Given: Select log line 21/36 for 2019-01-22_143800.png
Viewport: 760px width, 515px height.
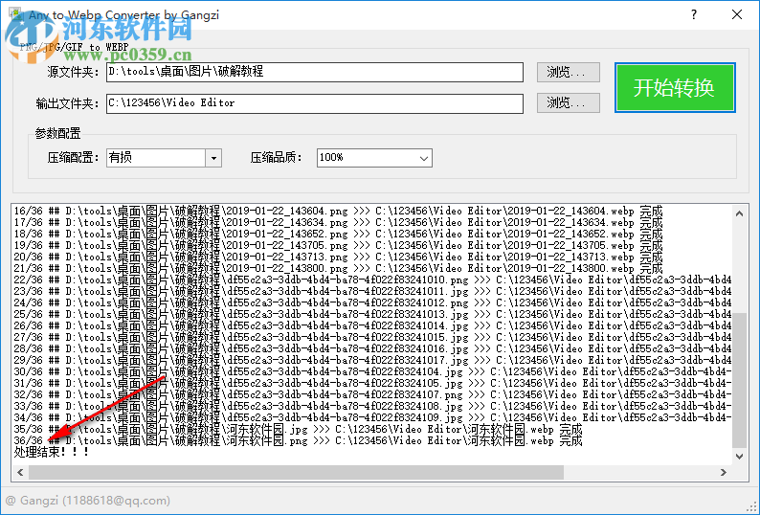Looking at the screenshot, I should pyautogui.click(x=338, y=269).
